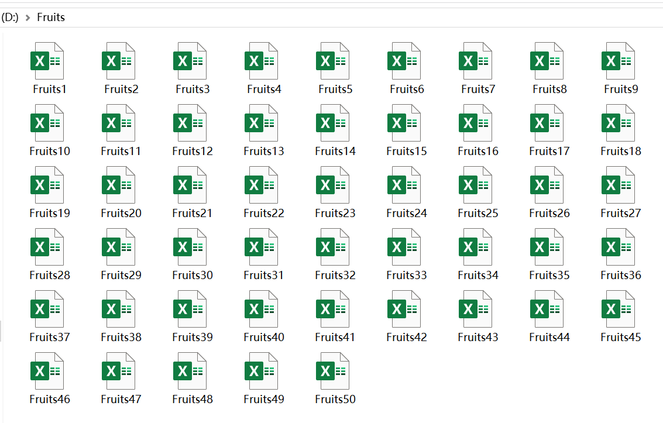663x423 pixels.
Task: Select the Fruits18 Excel file icon
Action: point(618,123)
